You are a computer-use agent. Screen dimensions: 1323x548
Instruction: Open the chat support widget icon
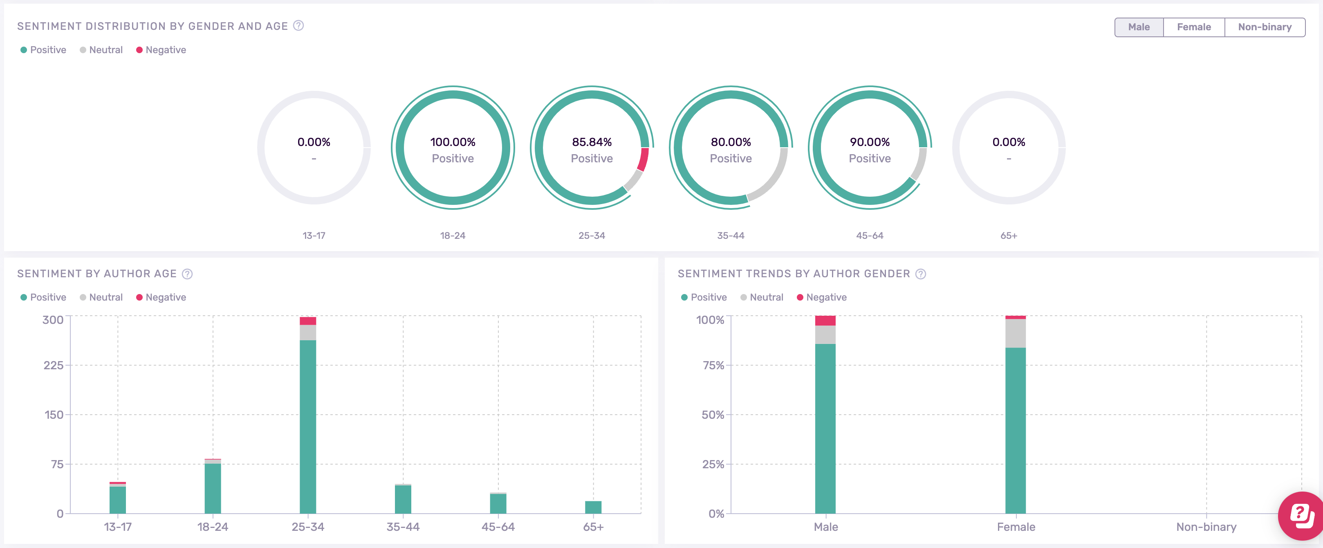[1301, 515]
